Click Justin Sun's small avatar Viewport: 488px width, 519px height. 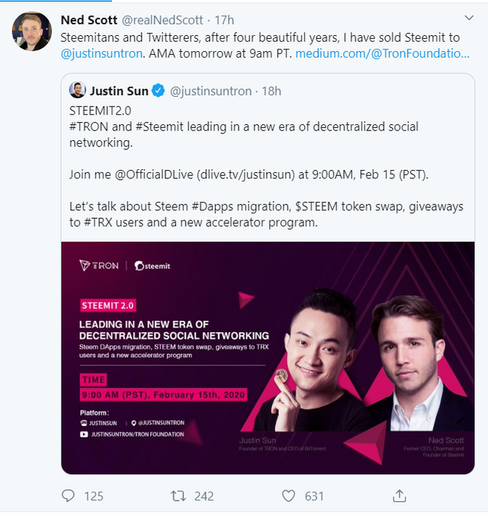coord(78,91)
